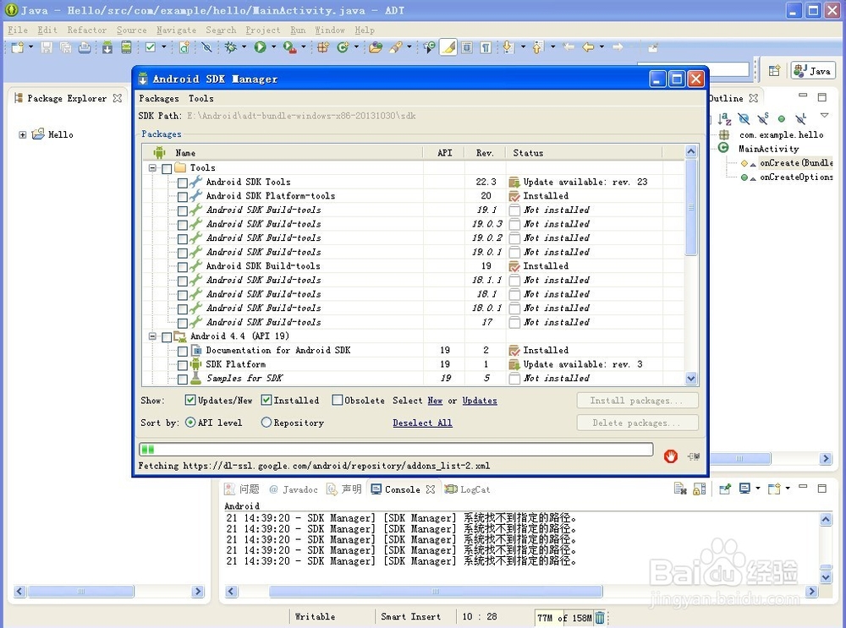846x628 pixels.
Task: Click the Back navigation arrow icon
Action: [x=588, y=47]
